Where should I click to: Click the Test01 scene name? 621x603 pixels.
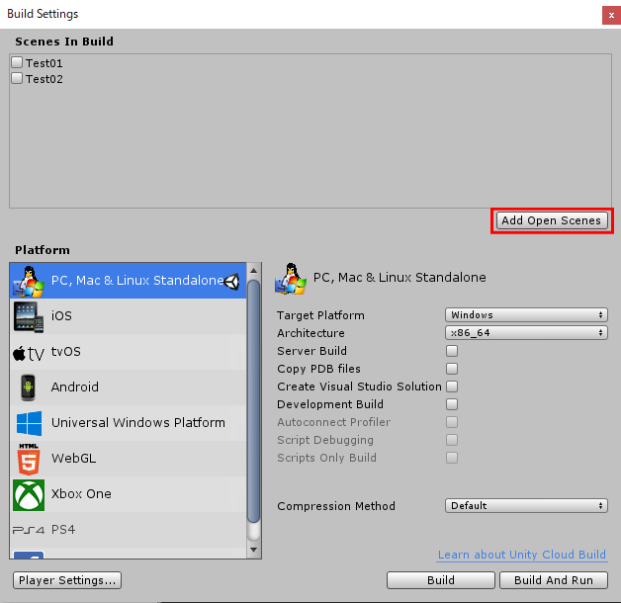(x=44, y=63)
